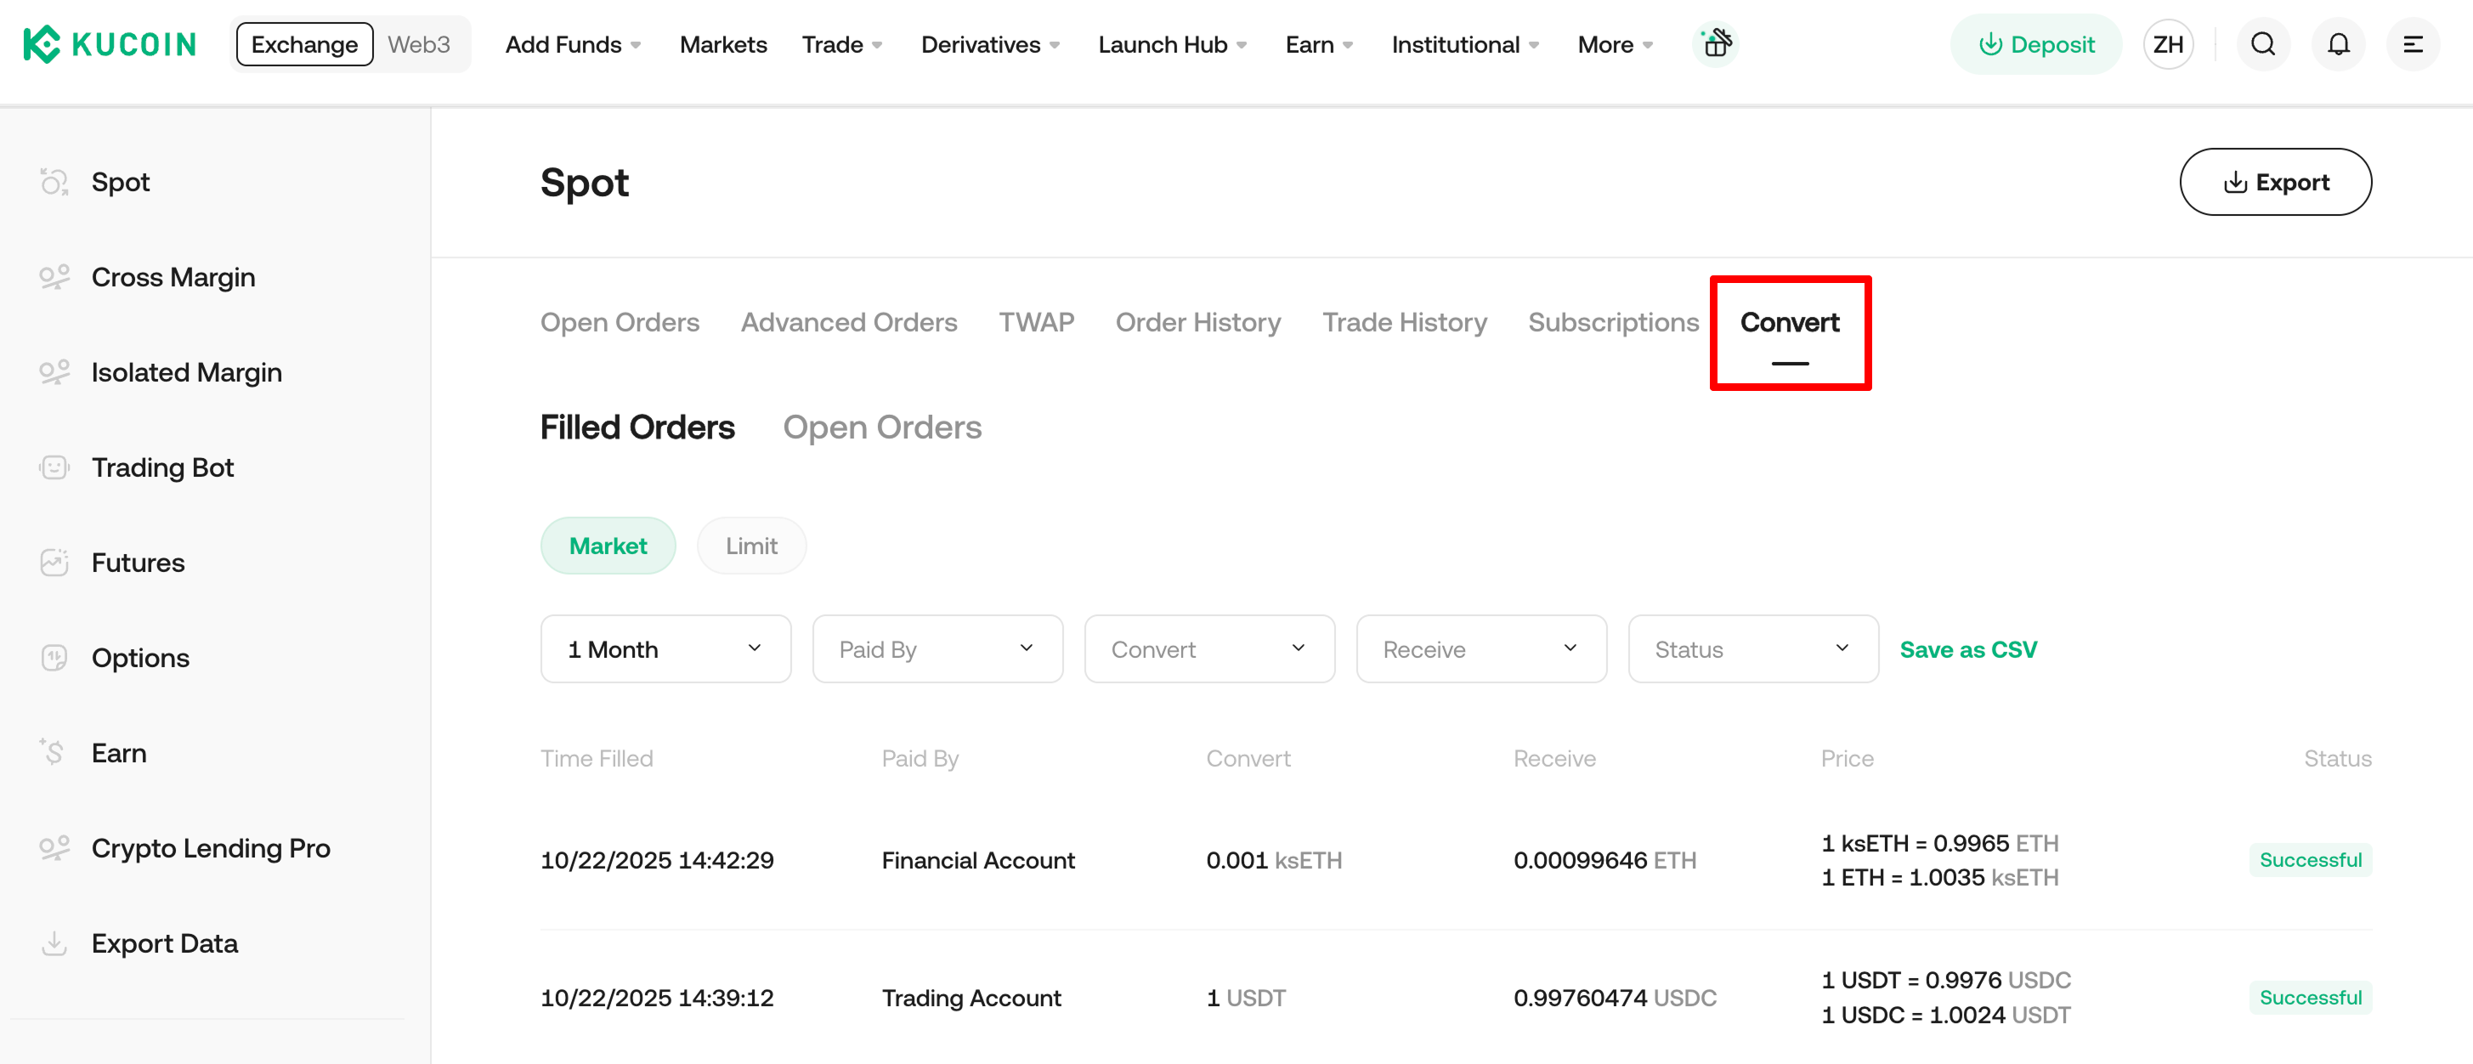Click the Export button

pyautogui.click(x=2275, y=182)
